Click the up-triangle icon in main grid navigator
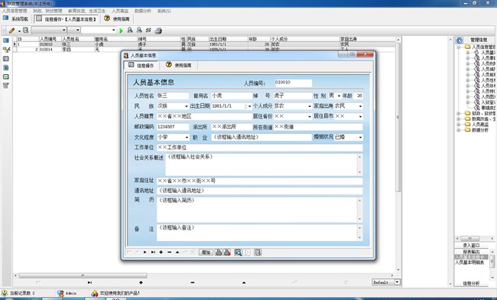This screenshot has width=497, height=300. click(244, 282)
